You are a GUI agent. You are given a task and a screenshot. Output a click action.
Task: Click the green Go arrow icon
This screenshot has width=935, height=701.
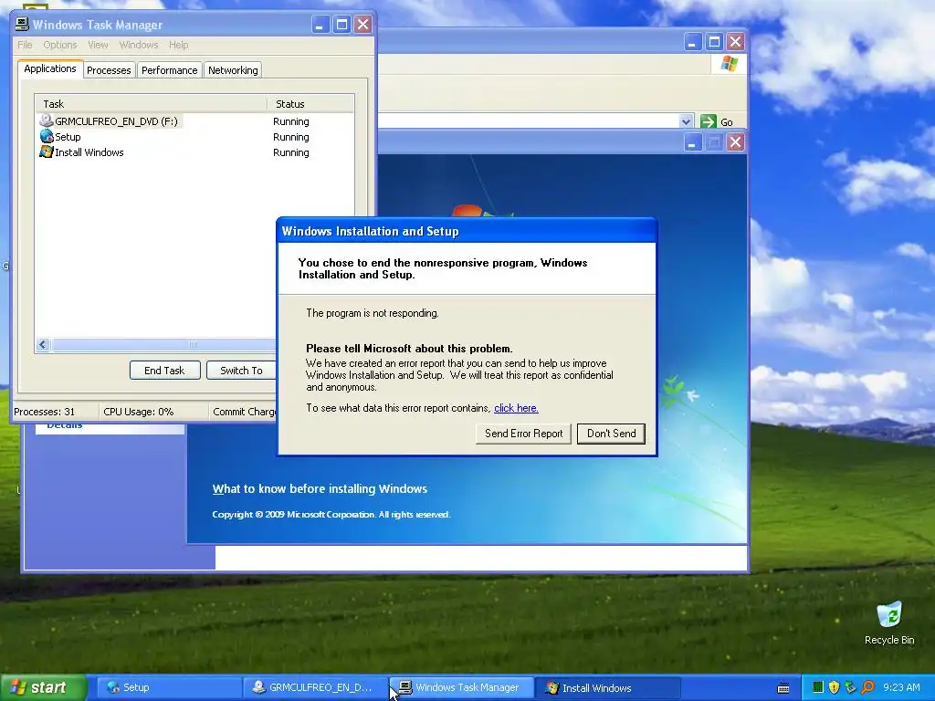(708, 121)
